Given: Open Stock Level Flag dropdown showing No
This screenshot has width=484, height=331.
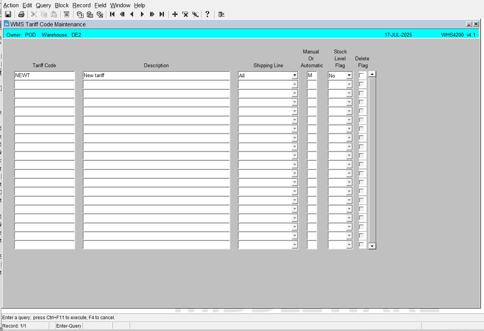Looking at the screenshot, I should [x=349, y=76].
